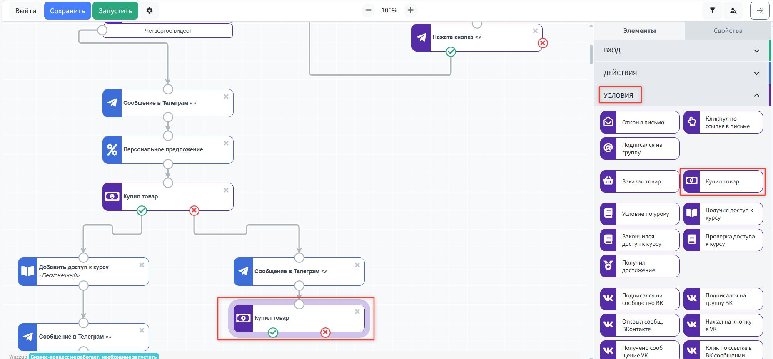This screenshot has width=773, height=359.
Task: Click the user search icon
Action: pos(733,11)
